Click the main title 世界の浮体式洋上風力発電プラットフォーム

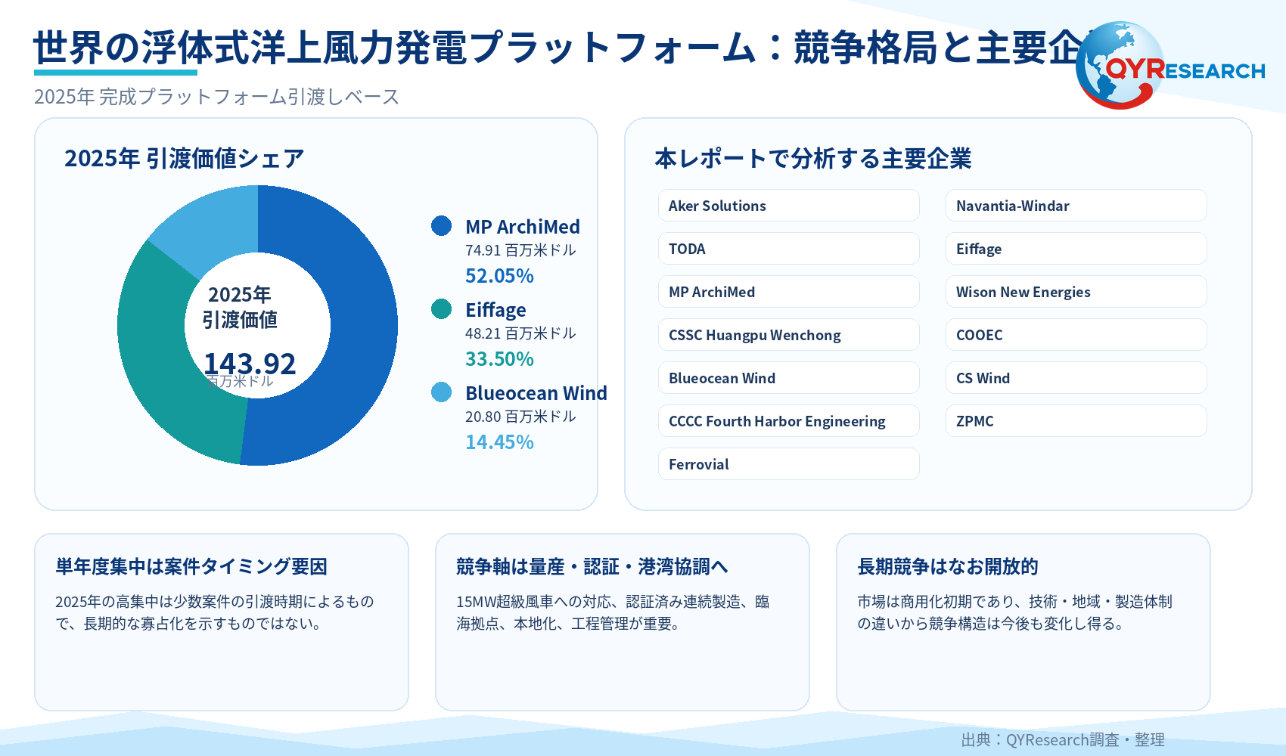(393, 47)
